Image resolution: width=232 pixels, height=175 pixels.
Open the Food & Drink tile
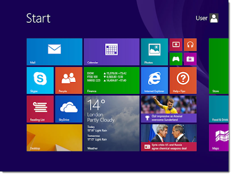pos(219,109)
